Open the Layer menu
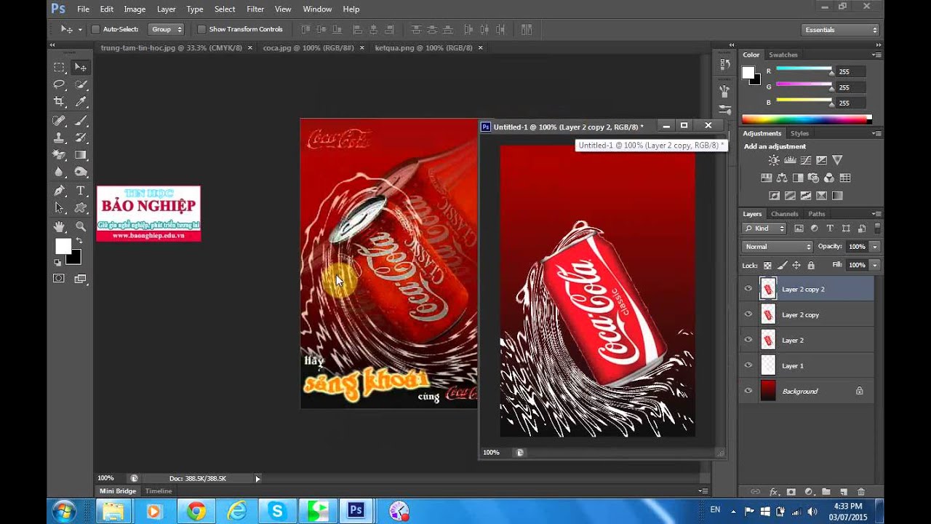Screen dimensions: 931x524 (x=167, y=9)
